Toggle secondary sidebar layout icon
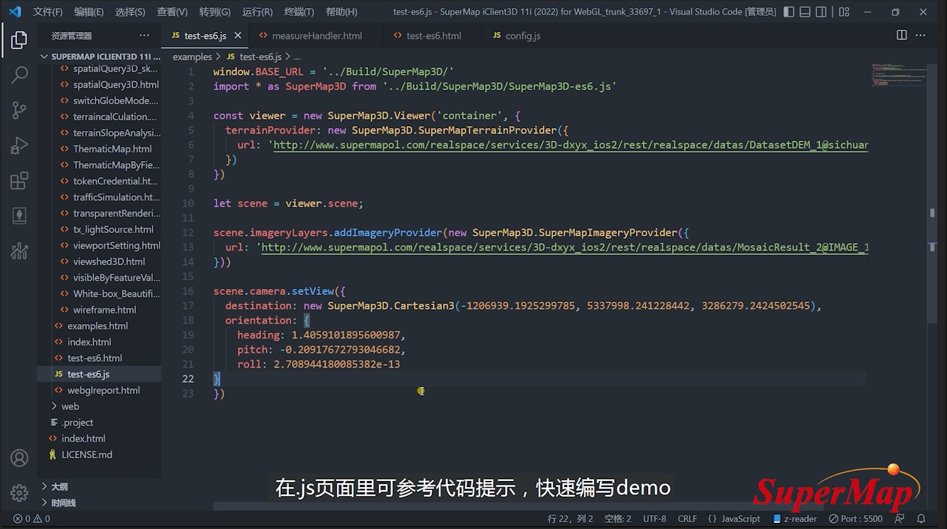Viewport: 947px width, 529px height. (821, 12)
